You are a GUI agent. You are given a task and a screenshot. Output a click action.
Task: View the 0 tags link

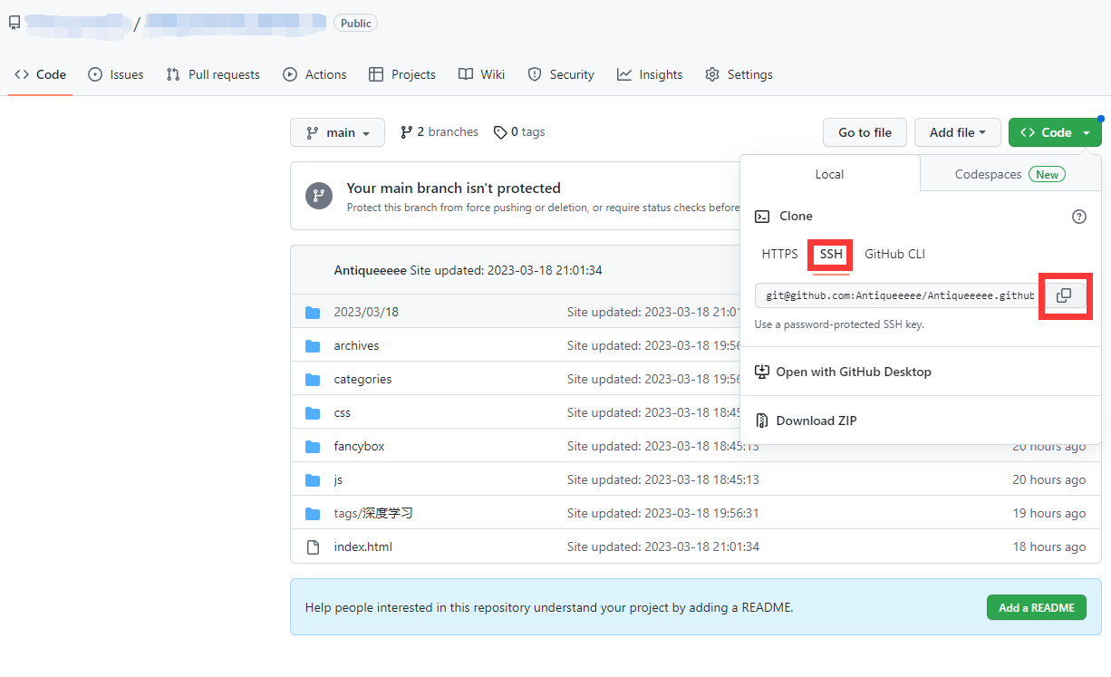click(x=519, y=132)
